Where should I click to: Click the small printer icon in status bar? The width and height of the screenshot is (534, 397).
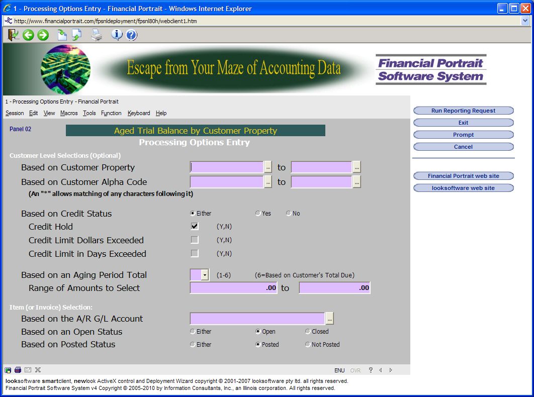18,370
